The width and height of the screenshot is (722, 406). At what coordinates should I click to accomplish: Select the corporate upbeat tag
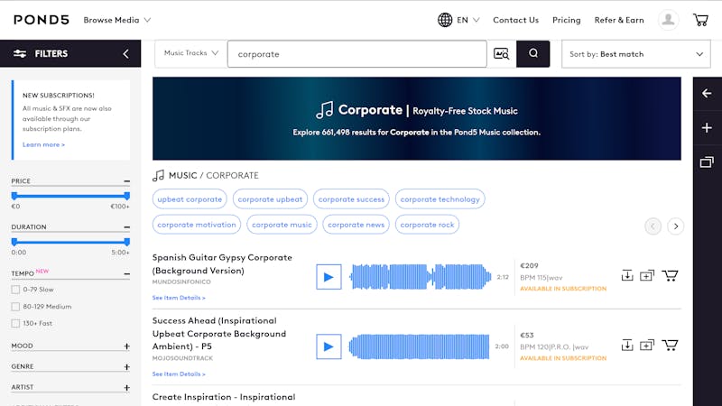(270, 199)
